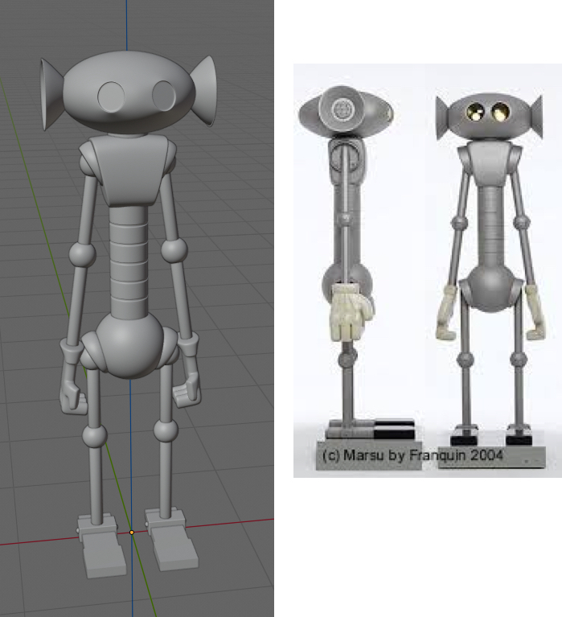Click the orange origin point between the feet

point(132,533)
